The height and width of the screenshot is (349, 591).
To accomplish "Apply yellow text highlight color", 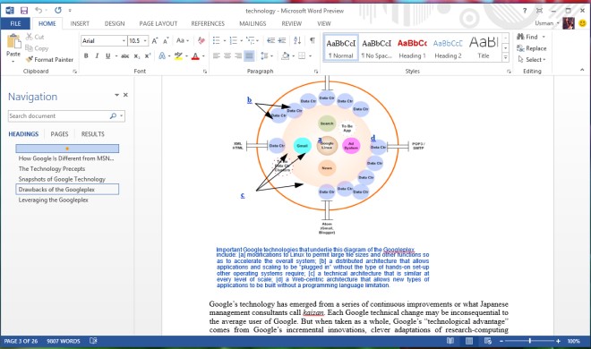I will click(x=179, y=56).
